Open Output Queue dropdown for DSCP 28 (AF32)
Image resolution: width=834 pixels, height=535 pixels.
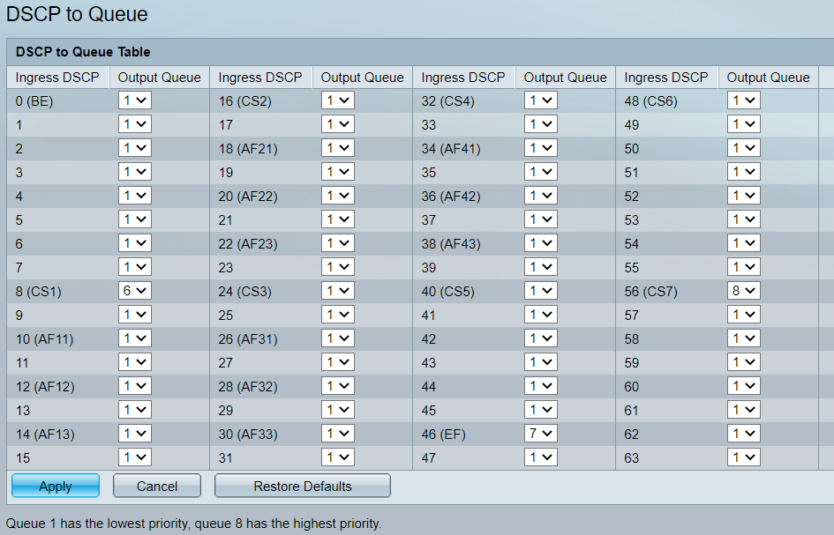click(338, 386)
